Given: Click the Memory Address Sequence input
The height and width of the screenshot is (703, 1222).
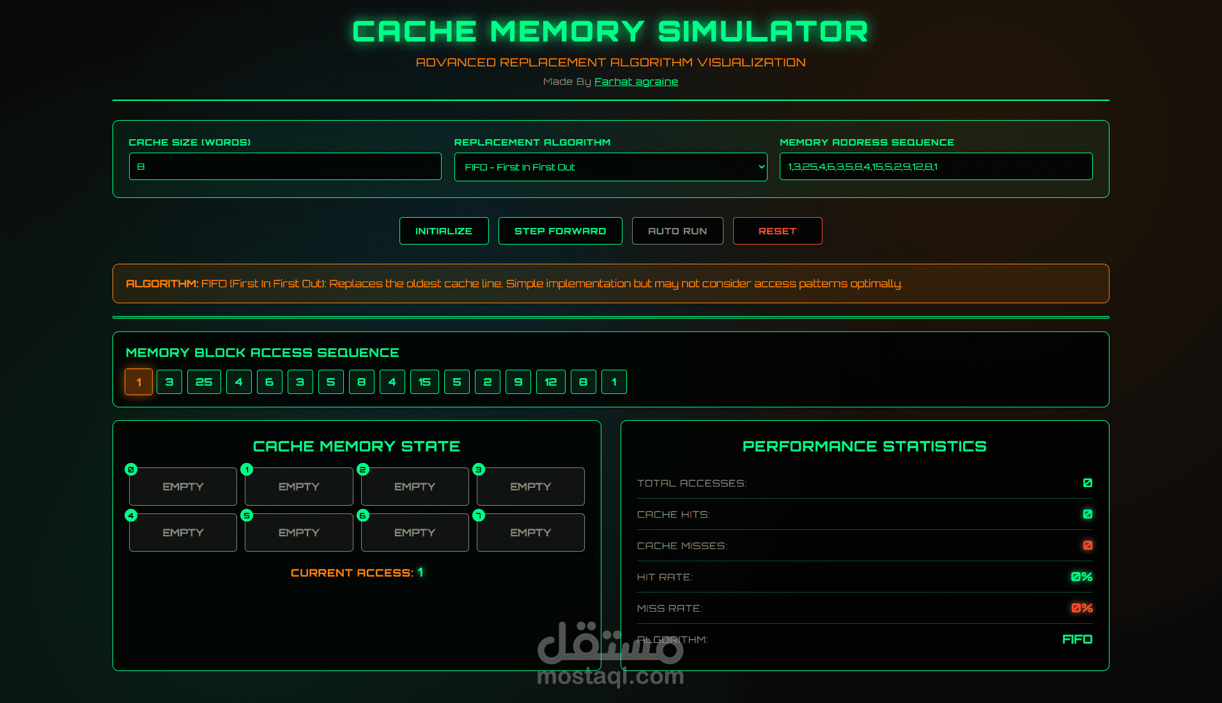Looking at the screenshot, I should 936,166.
